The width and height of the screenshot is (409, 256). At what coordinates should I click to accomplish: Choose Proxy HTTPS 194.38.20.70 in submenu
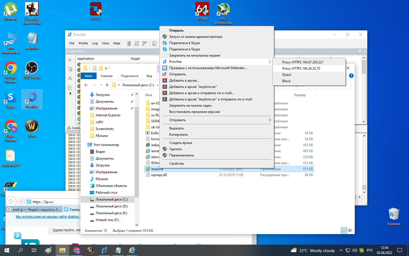[x=301, y=69]
